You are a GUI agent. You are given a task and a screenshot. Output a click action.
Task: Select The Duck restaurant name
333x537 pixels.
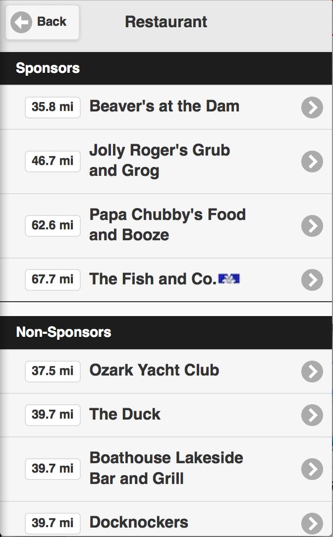(x=125, y=414)
